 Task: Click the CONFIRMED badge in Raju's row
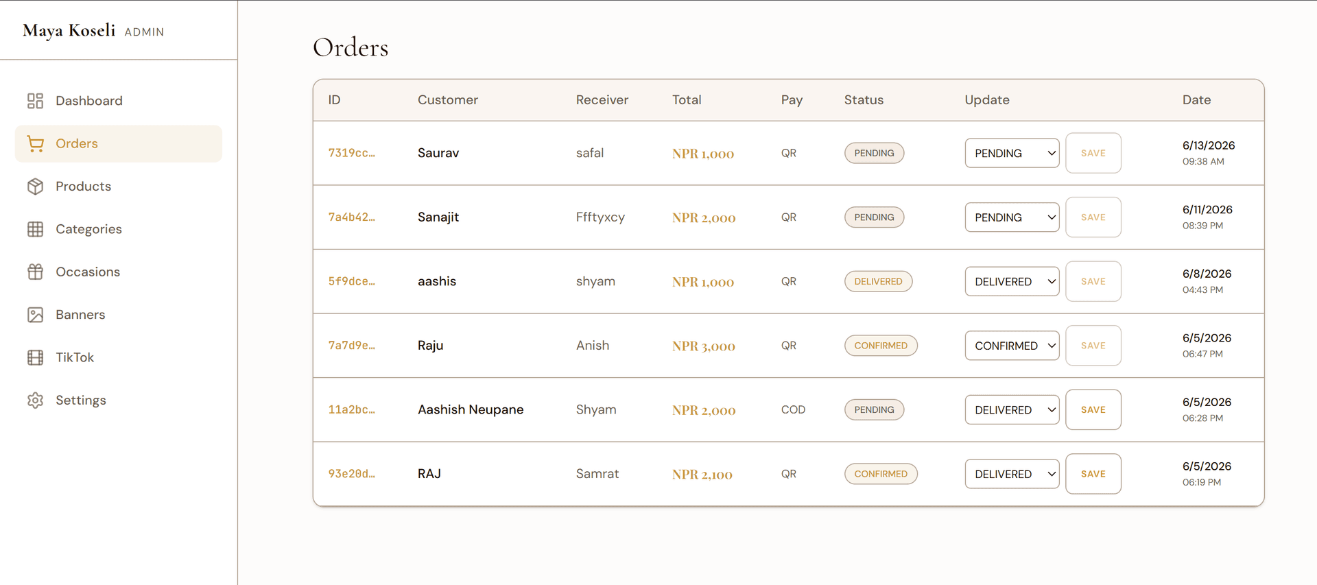click(x=881, y=346)
